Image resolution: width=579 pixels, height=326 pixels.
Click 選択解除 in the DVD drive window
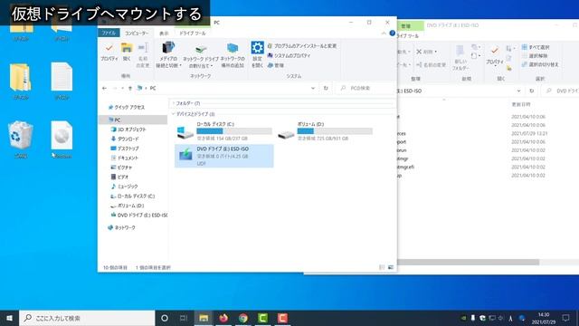535,56
